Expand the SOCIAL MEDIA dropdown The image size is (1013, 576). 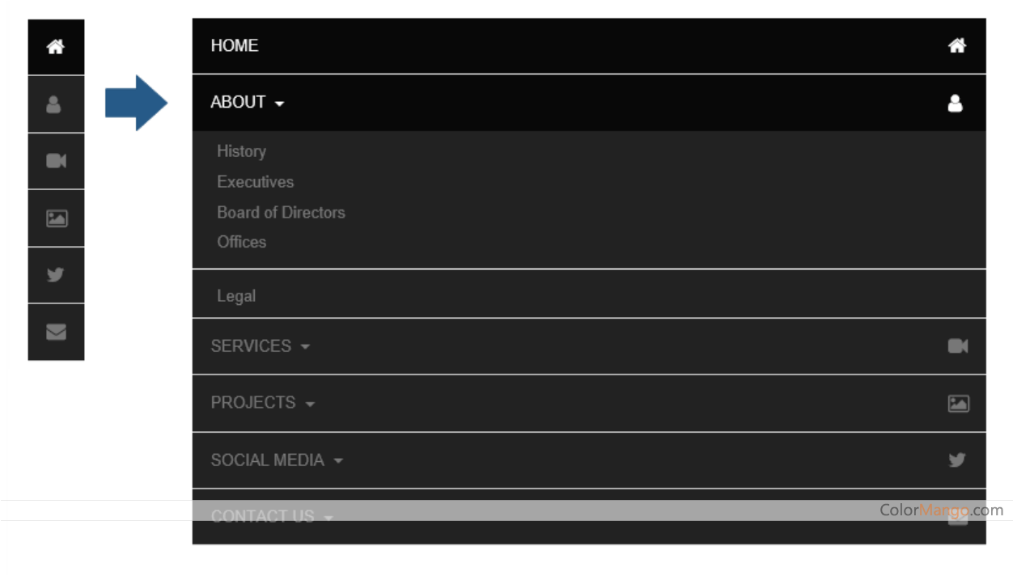[337, 460]
